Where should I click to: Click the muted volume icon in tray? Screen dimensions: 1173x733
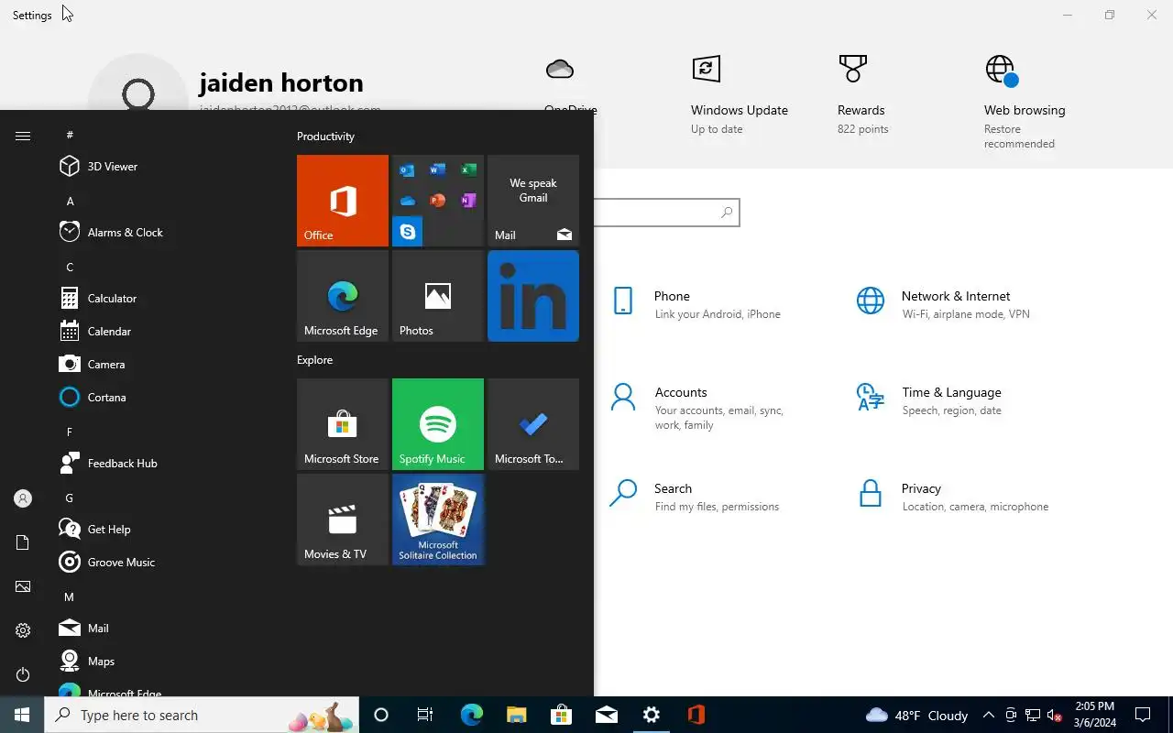tap(1055, 715)
